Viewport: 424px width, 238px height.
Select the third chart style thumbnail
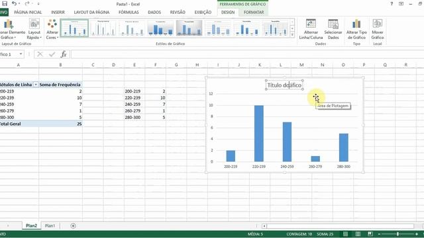point(132,28)
